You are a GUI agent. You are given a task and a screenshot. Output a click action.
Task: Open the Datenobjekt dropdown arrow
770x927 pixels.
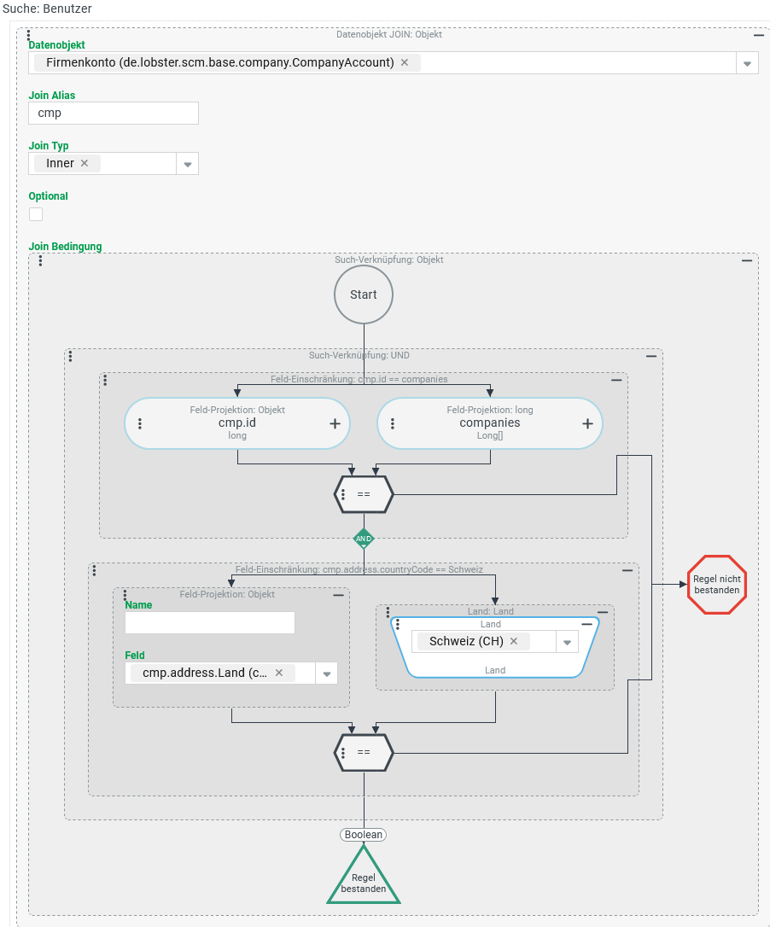click(x=747, y=63)
